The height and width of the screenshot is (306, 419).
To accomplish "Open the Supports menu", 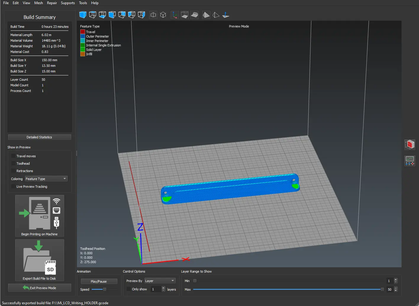I will coord(68,3).
